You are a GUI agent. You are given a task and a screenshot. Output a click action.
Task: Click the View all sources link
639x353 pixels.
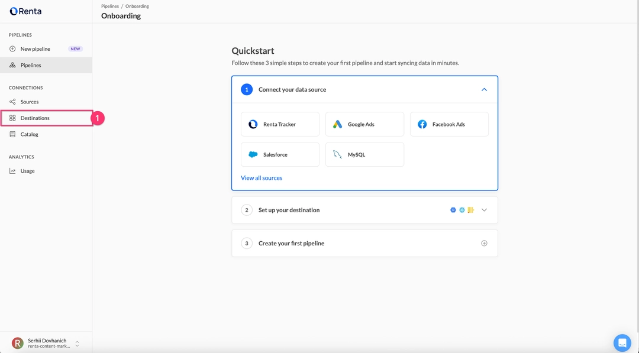tap(262, 178)
